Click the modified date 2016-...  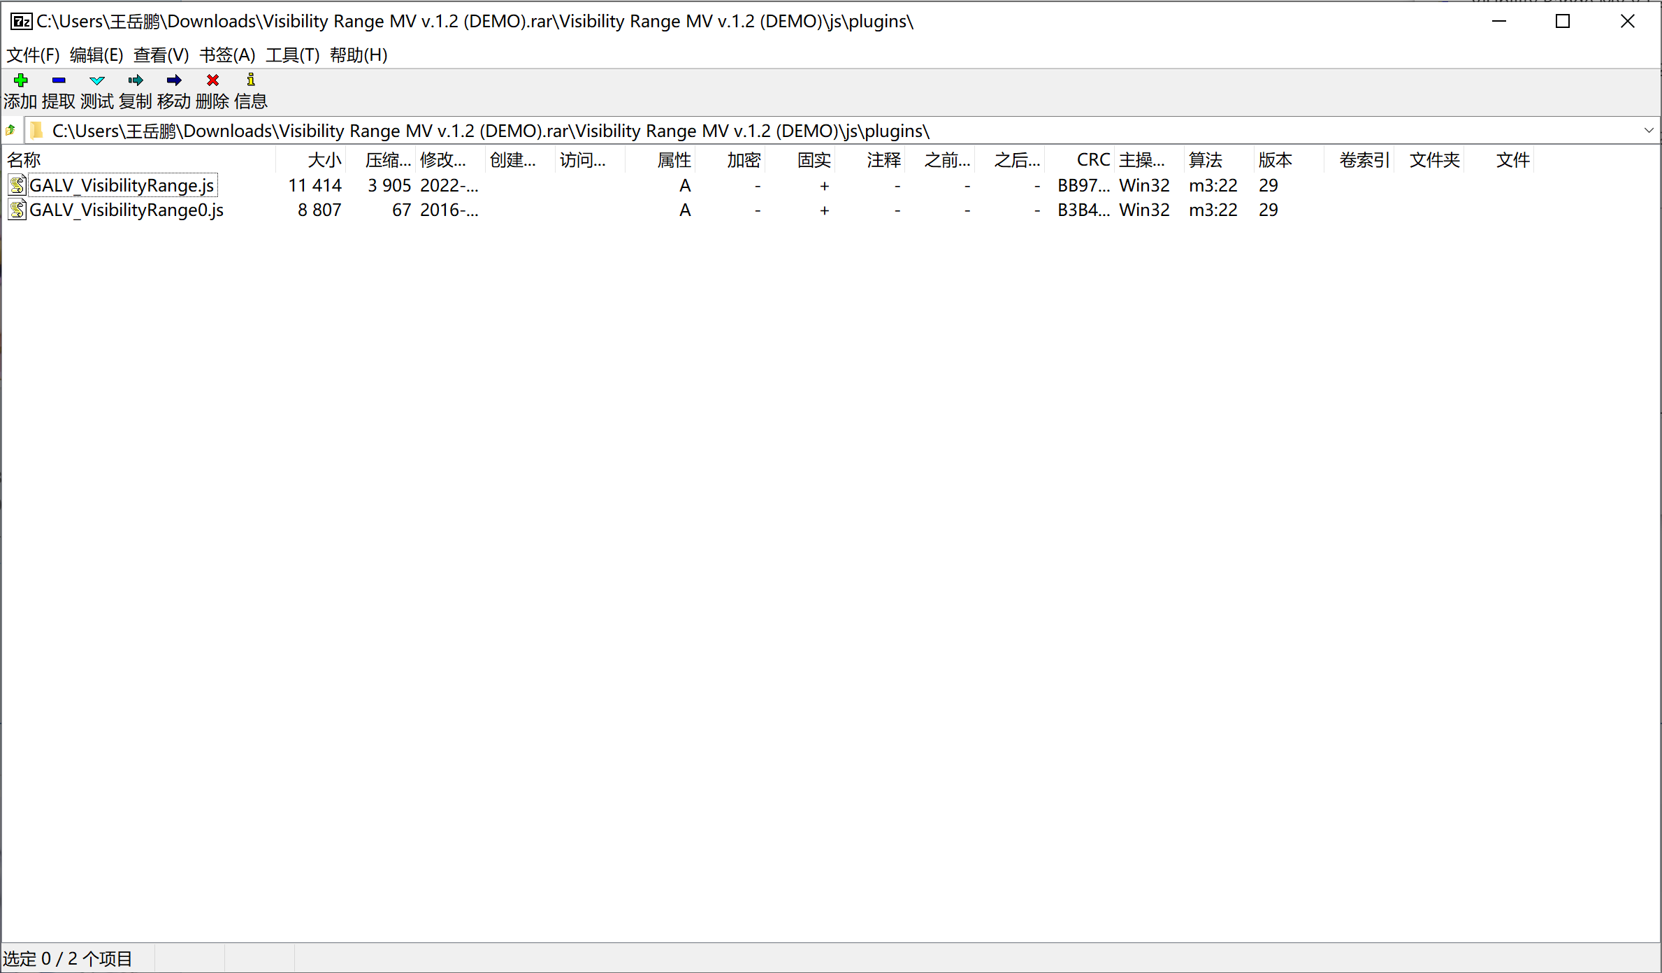pos(449,210)
